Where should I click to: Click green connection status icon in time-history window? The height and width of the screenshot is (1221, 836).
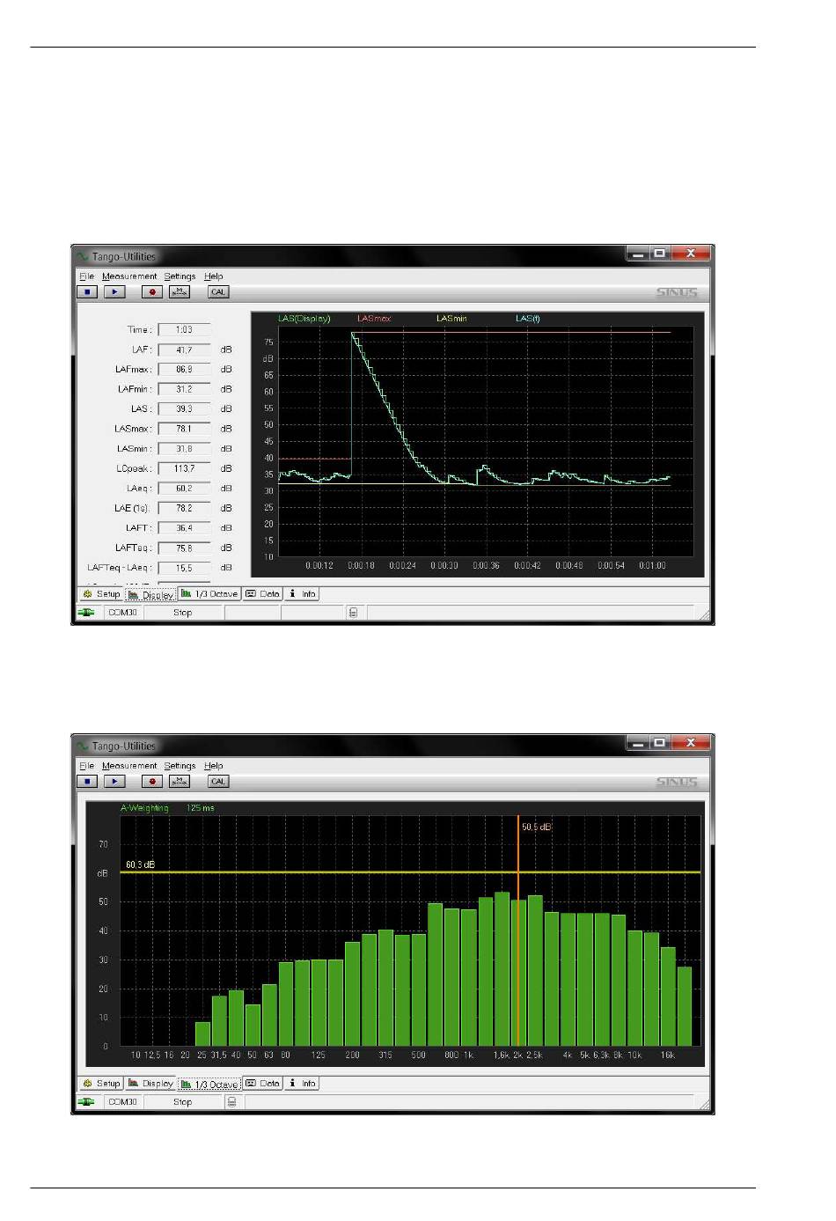86,613
